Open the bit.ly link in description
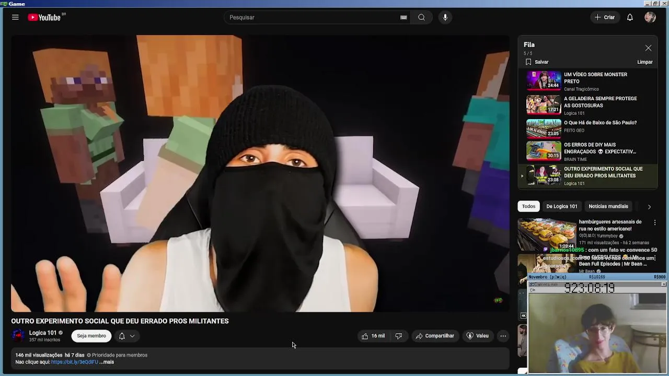Image resolution: width=669 pixels, height=376 pixels. tap(74, 362)
